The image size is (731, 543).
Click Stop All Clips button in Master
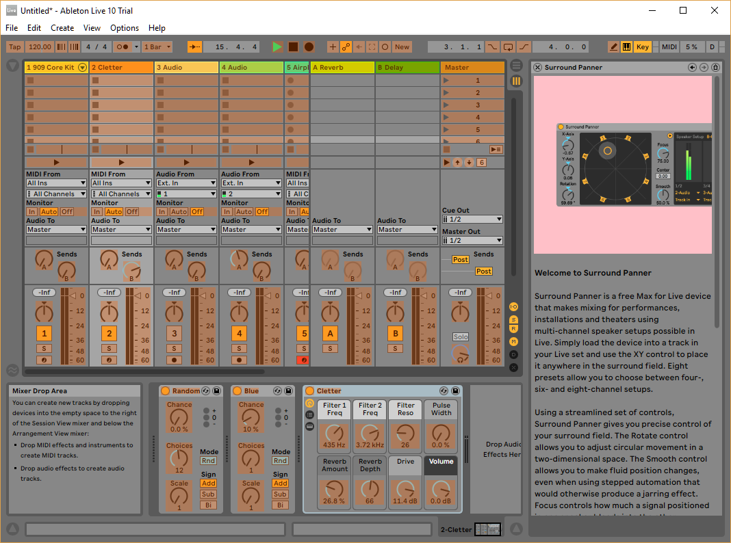click(x=447, y=150)
